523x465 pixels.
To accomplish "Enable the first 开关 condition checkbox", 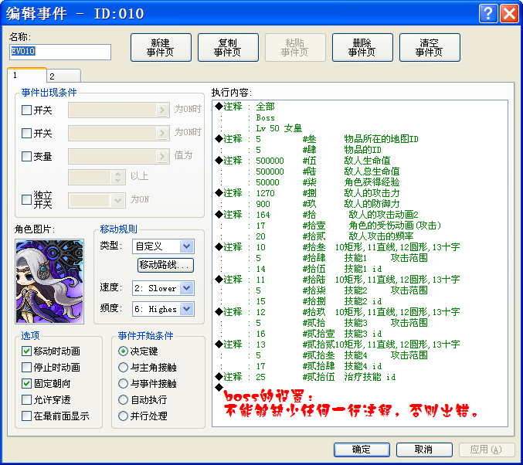I will [26, 110].
